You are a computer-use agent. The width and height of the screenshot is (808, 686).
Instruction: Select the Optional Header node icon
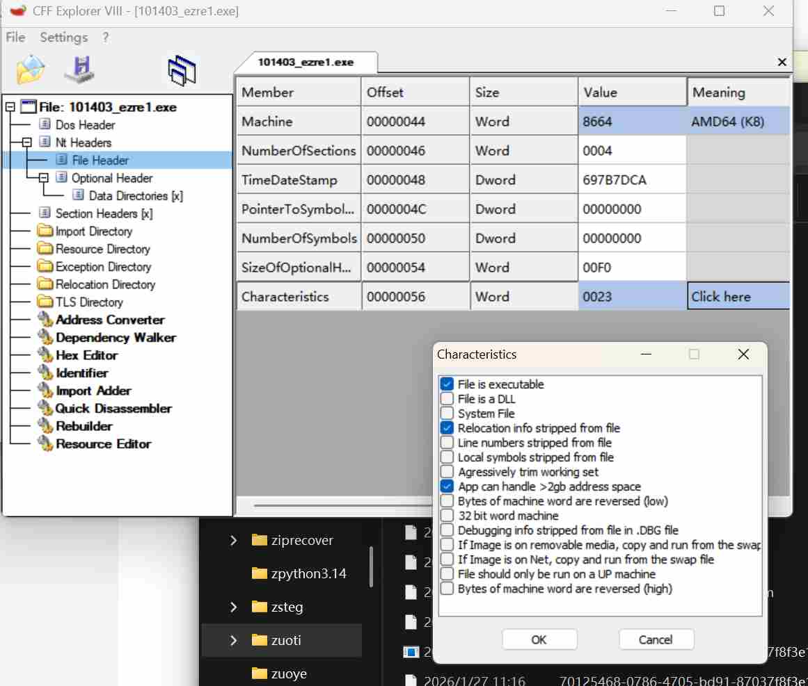61,177
